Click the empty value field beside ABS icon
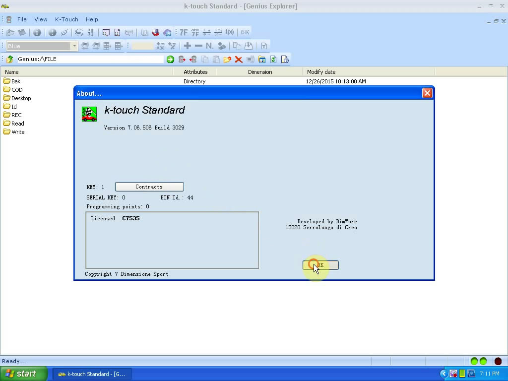This screenshot has height=381, width=508. coord(142,46)
